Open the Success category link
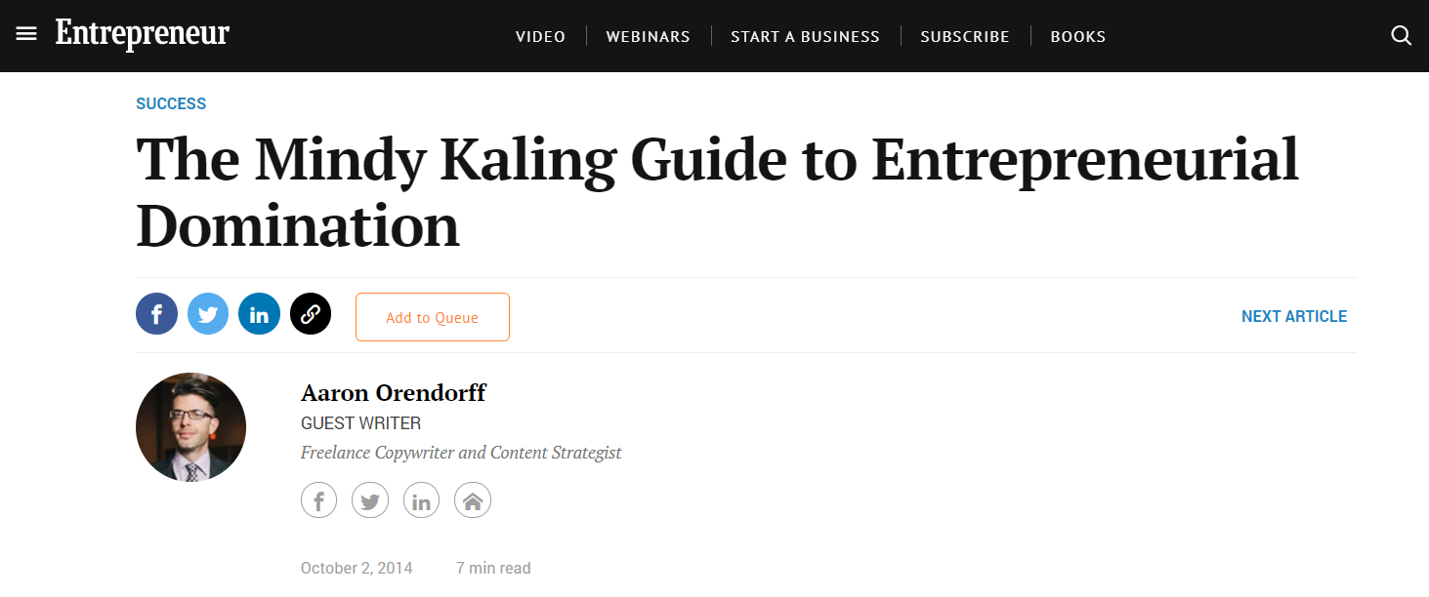 pos(171,103)
